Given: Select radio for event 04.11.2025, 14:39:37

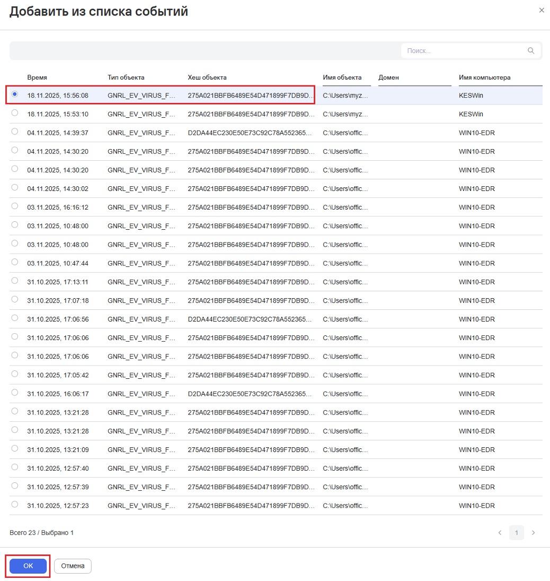Looking at the screenshot, I should point(14,131).
